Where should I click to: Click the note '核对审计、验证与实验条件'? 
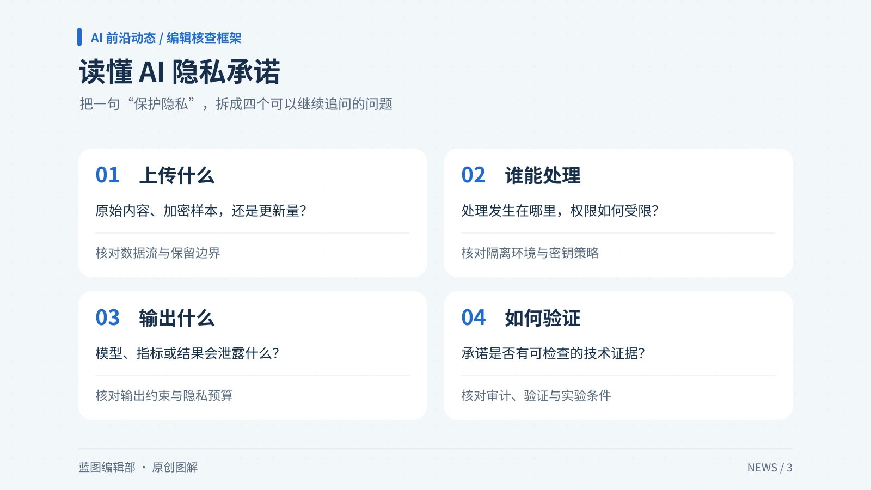click(536, 395)
